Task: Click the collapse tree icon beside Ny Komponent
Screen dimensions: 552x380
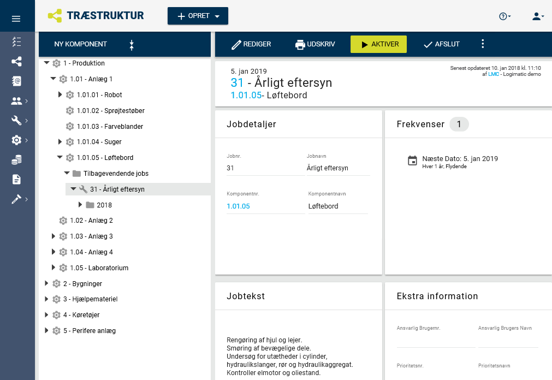Action: [132, 45]
